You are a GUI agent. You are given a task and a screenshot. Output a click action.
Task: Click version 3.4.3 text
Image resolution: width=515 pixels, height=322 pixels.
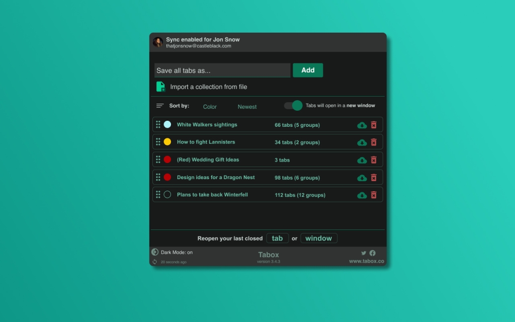[x=269, y=262]
